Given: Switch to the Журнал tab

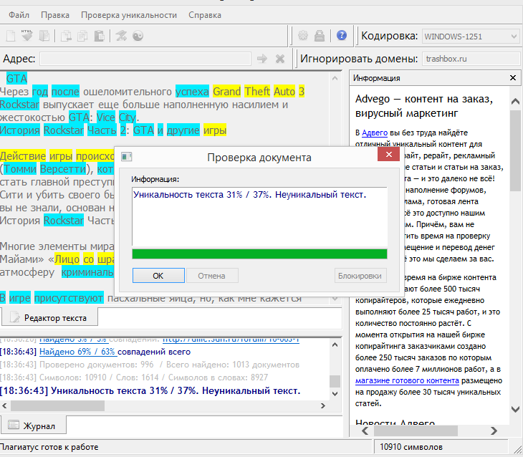Looking at the screenshot, I should (x=33, y=425).
